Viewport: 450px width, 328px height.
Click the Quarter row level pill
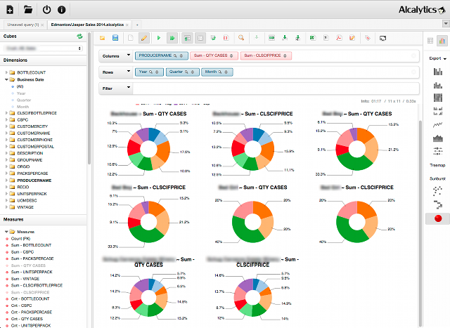click(183, 72)
